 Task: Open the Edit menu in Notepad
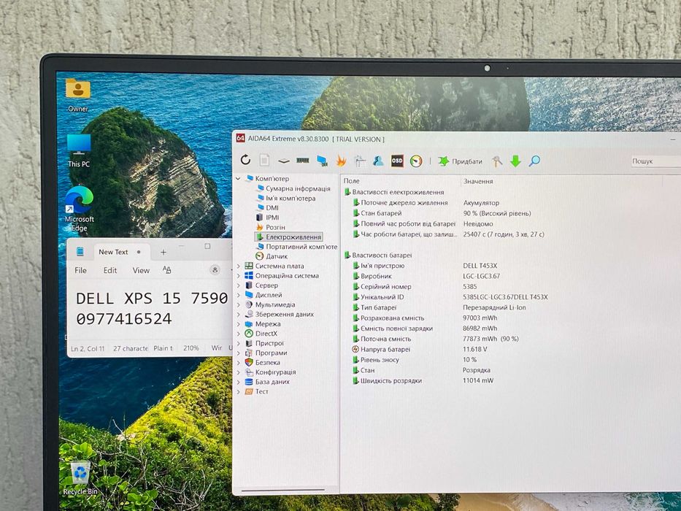[x=110, y=270]
